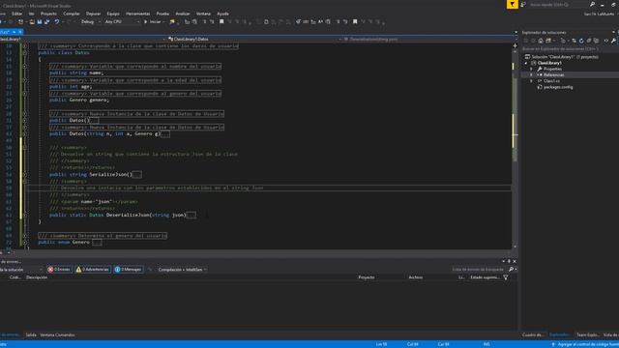Expand the collapsed SerializeJson() method body
This screenshot has width=619, height=348.
(x=137, y=174)
